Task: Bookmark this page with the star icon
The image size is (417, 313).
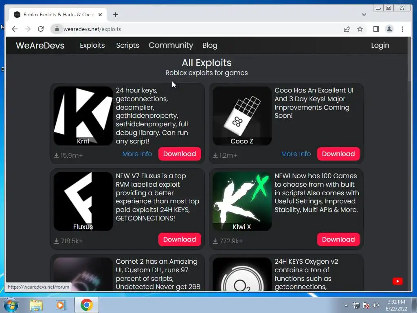Action: point(360,29)
